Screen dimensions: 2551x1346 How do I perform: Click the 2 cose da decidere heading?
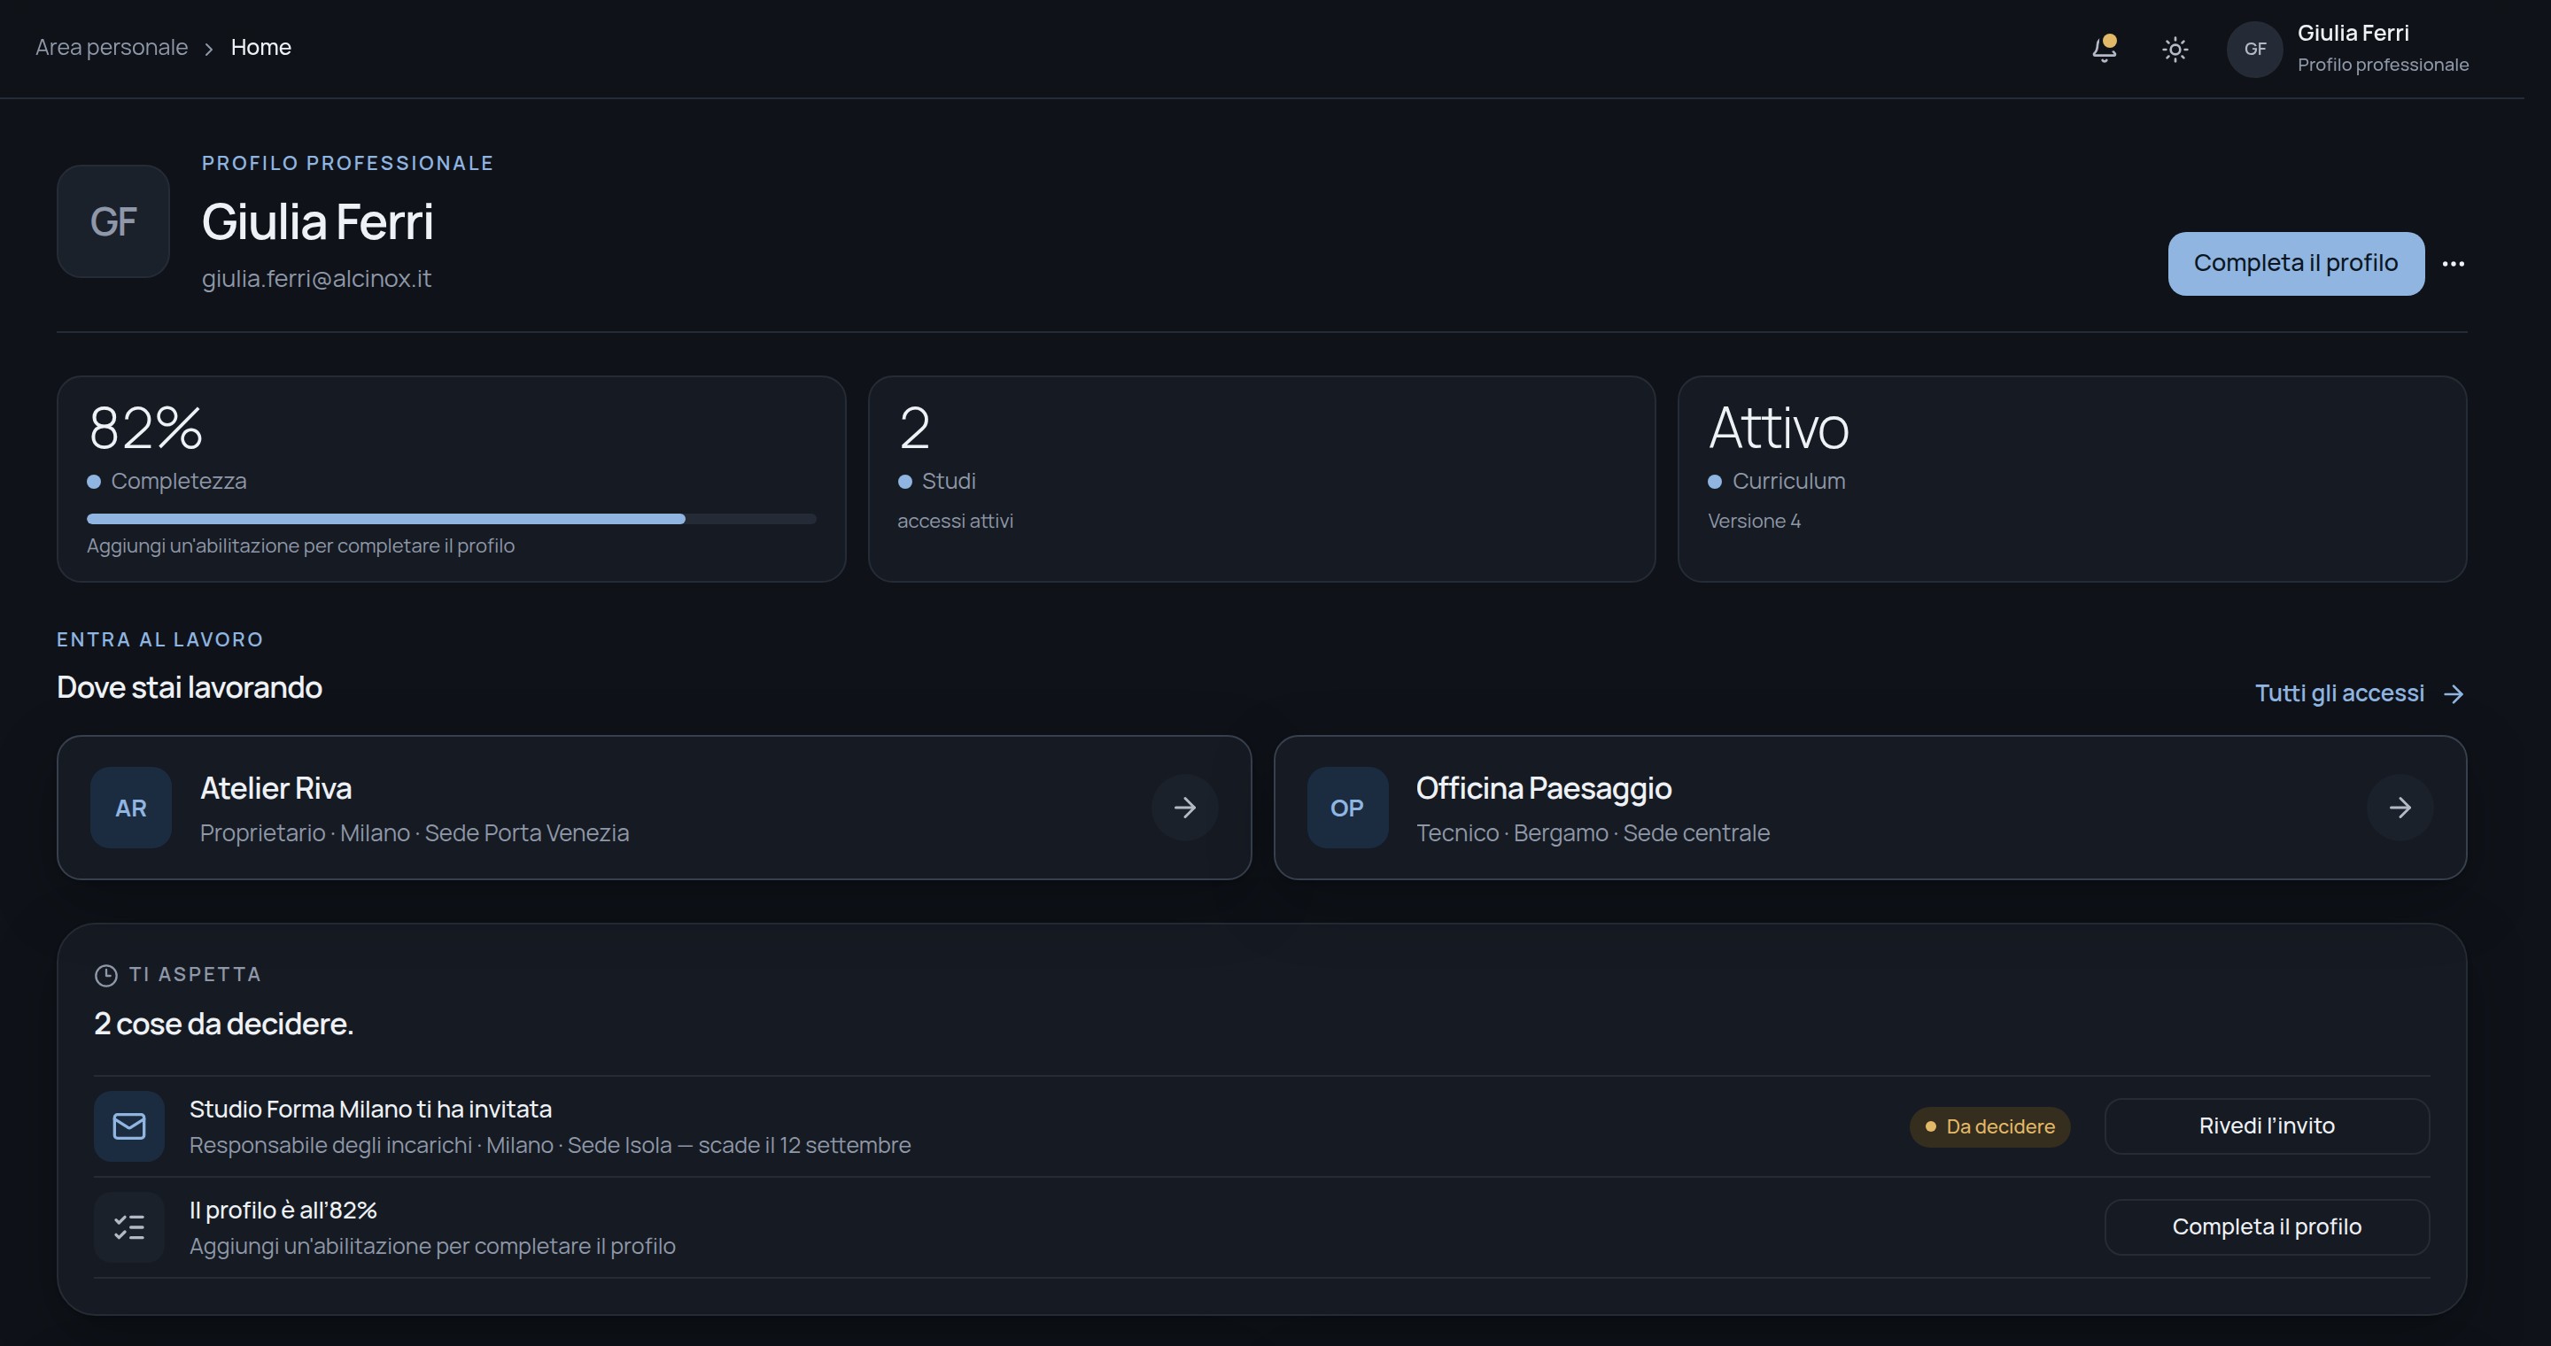click(224, 1024)
